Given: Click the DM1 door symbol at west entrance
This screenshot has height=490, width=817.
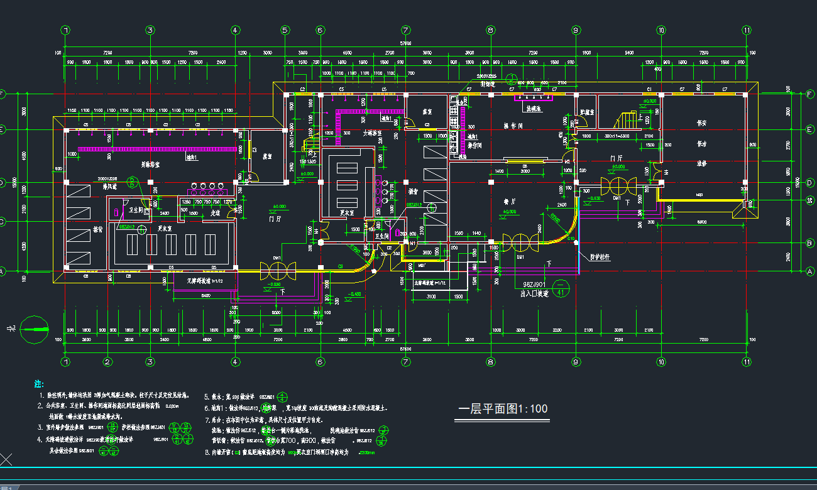Looking at the screenshot, I should pyautogui.click(x=277, y=270).
